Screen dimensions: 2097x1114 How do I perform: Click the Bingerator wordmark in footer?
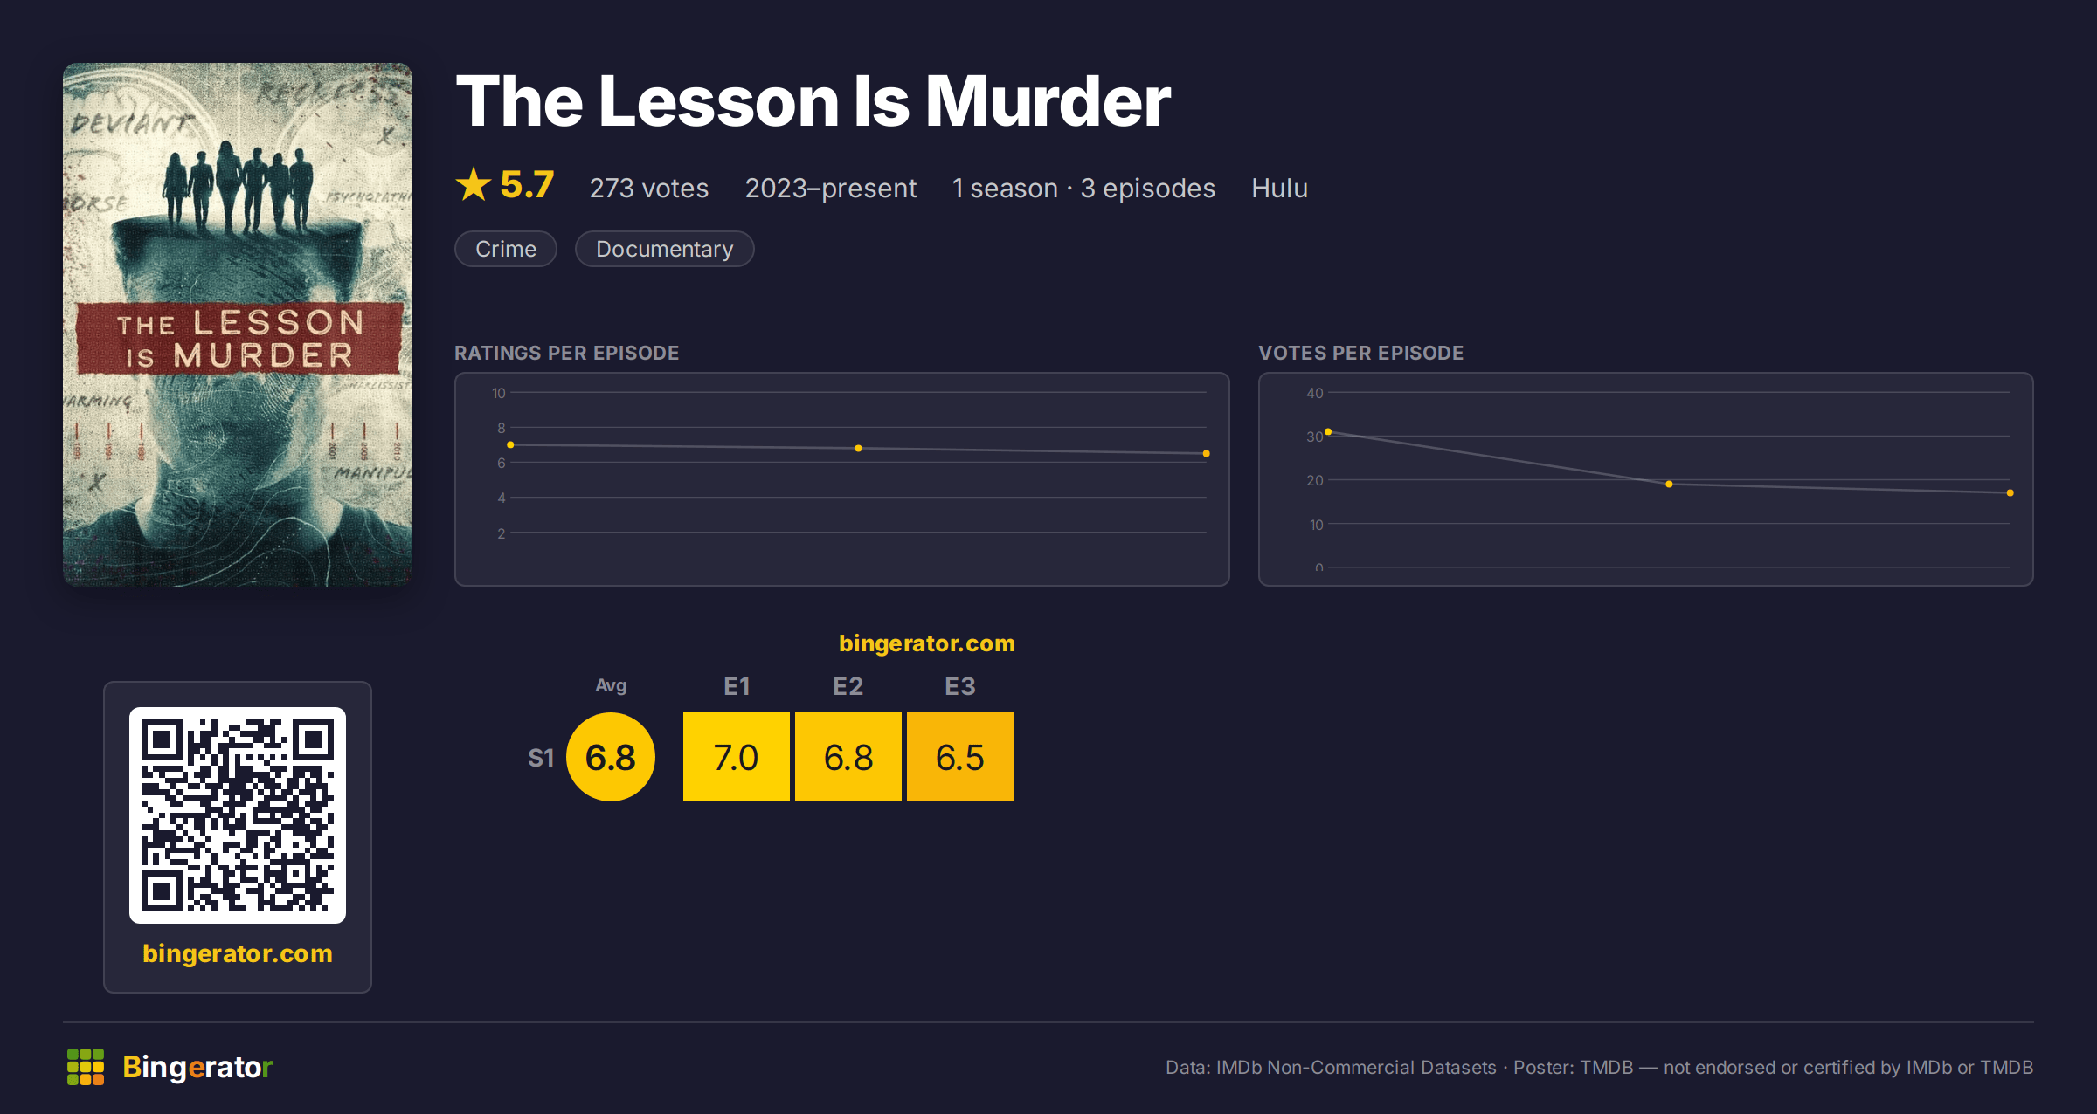197,1067
